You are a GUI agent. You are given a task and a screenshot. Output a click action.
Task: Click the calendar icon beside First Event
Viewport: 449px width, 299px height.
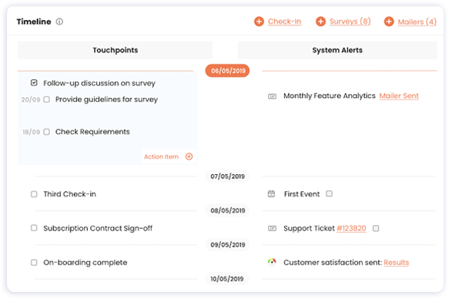[271, 194]
